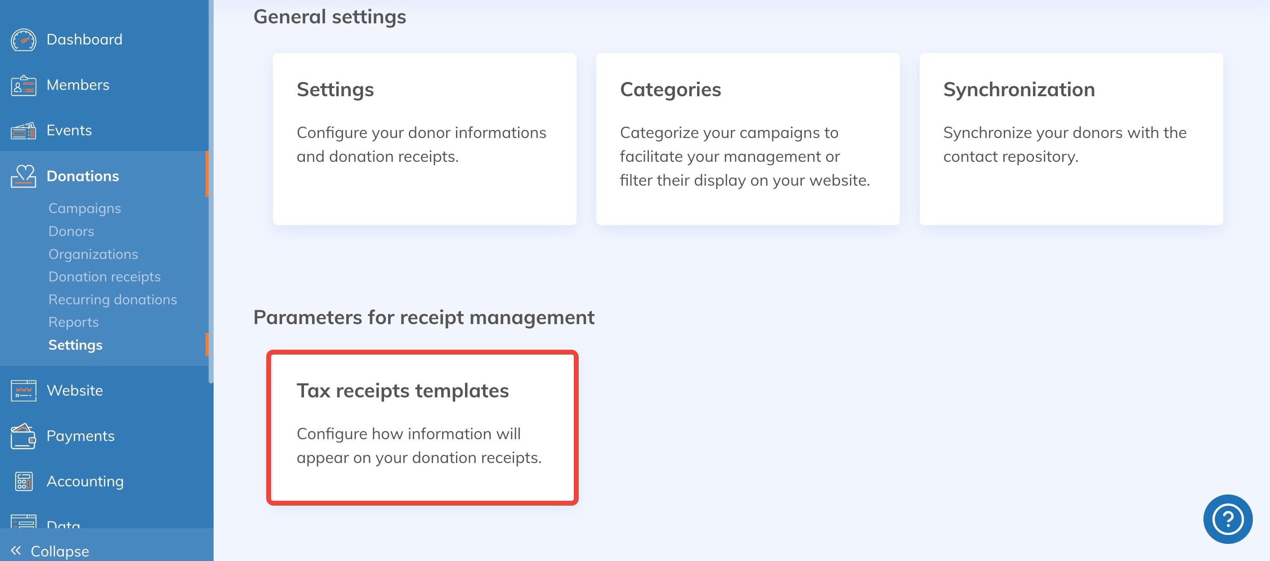Go to Donors in sidebar
The height and width of the screenshot is (561, 1270).
pyautogui.click(x=71, y=231)
